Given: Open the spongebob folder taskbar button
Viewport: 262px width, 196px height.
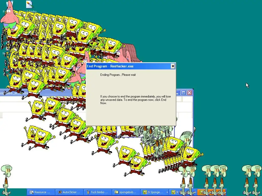Looking at the screenshot, I should coord(126,192).
